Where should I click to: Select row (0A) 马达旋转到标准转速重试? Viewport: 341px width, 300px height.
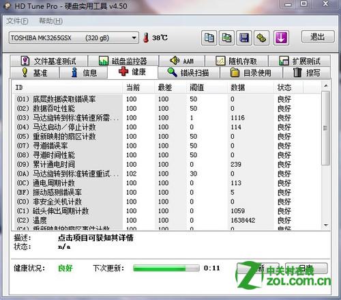(167, 174)
